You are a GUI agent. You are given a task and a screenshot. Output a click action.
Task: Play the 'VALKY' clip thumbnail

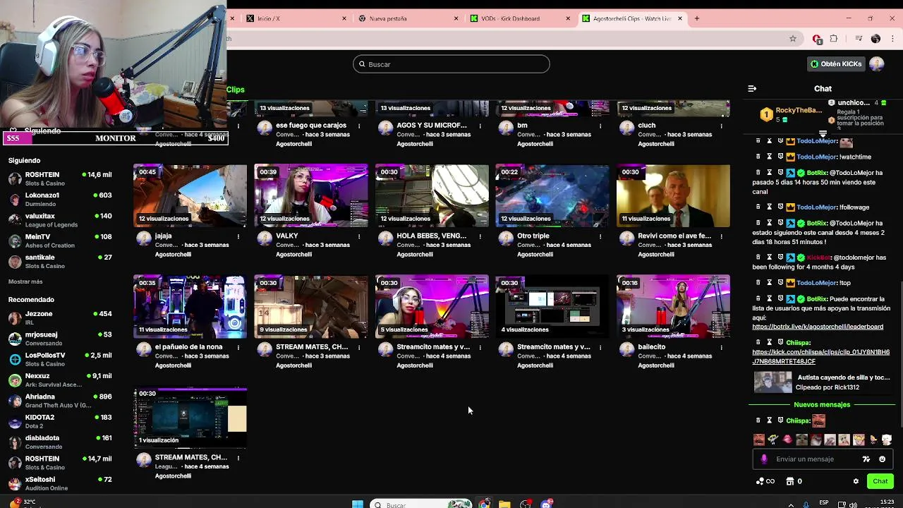pyautogui.click(x=310, y=195)
